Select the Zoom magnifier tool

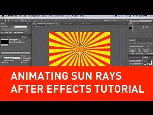(9, 20)
